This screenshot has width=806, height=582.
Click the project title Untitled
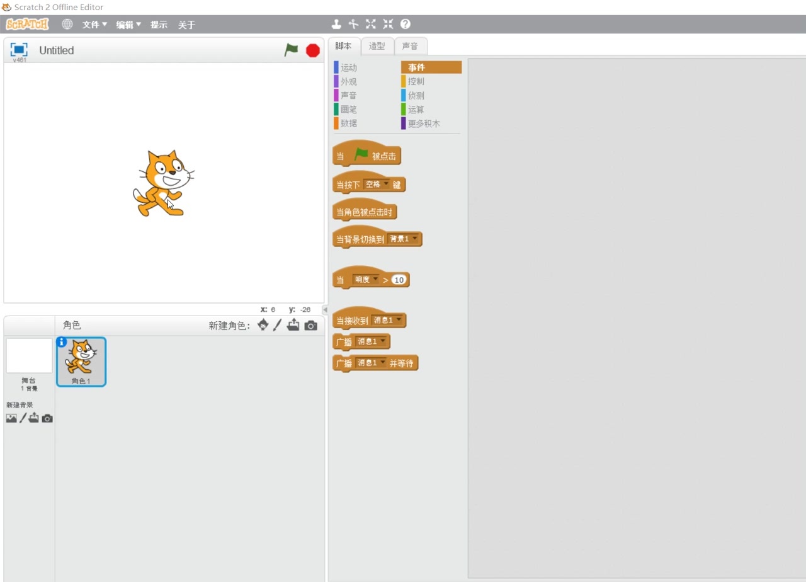click(x=57, y=50)
